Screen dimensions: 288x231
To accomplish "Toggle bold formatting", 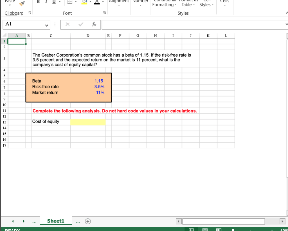I will pyautogui.click(x=38, y=2).
